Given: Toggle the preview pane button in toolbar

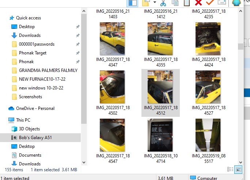Looking at the screenshot, I should pyautogui.click(x=132, y=3).
